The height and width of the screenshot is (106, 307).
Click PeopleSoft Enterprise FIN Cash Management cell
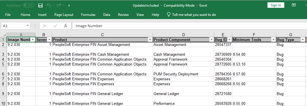tap(102, 52)
